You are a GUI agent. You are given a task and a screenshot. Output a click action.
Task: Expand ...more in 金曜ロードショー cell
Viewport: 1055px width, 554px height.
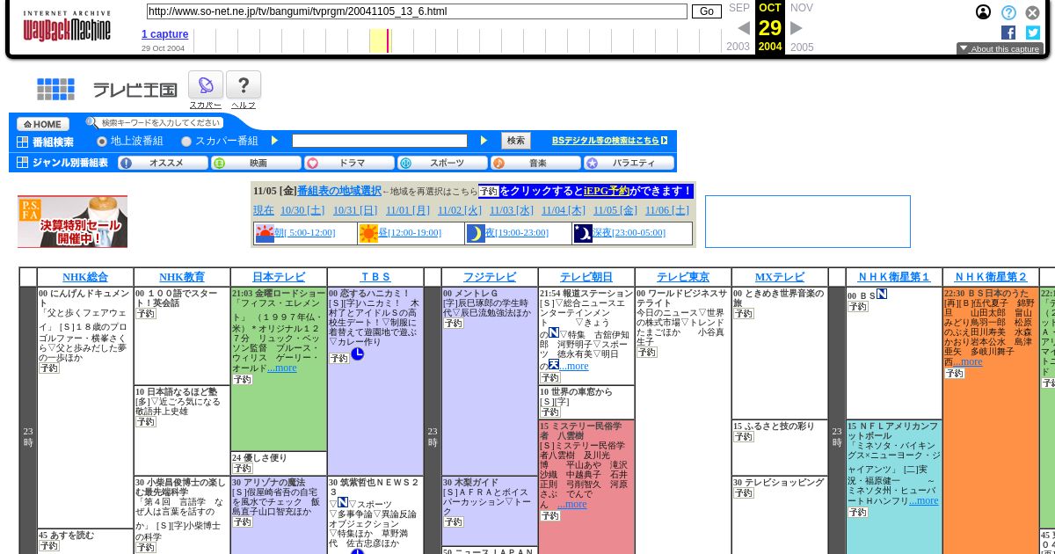[x=282, y=368]
